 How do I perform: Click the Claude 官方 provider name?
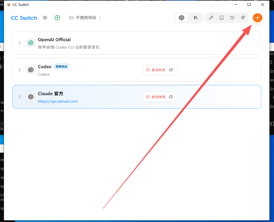50,94
